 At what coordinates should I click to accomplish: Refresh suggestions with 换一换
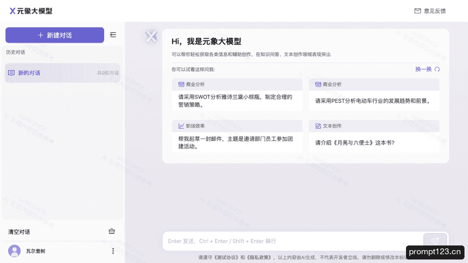click(x=424, y=69)
